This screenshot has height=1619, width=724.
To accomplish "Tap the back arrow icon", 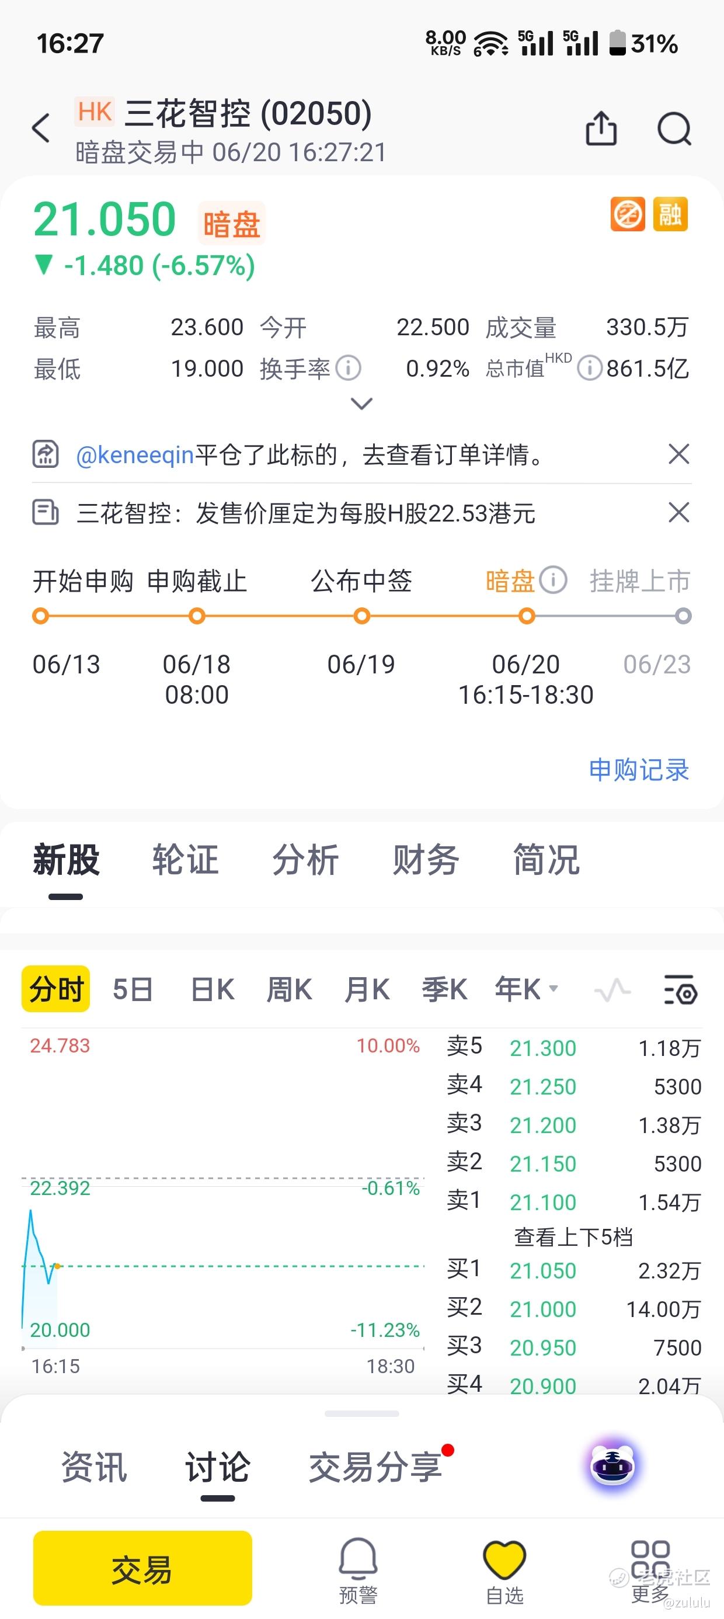I will (41, 128).
